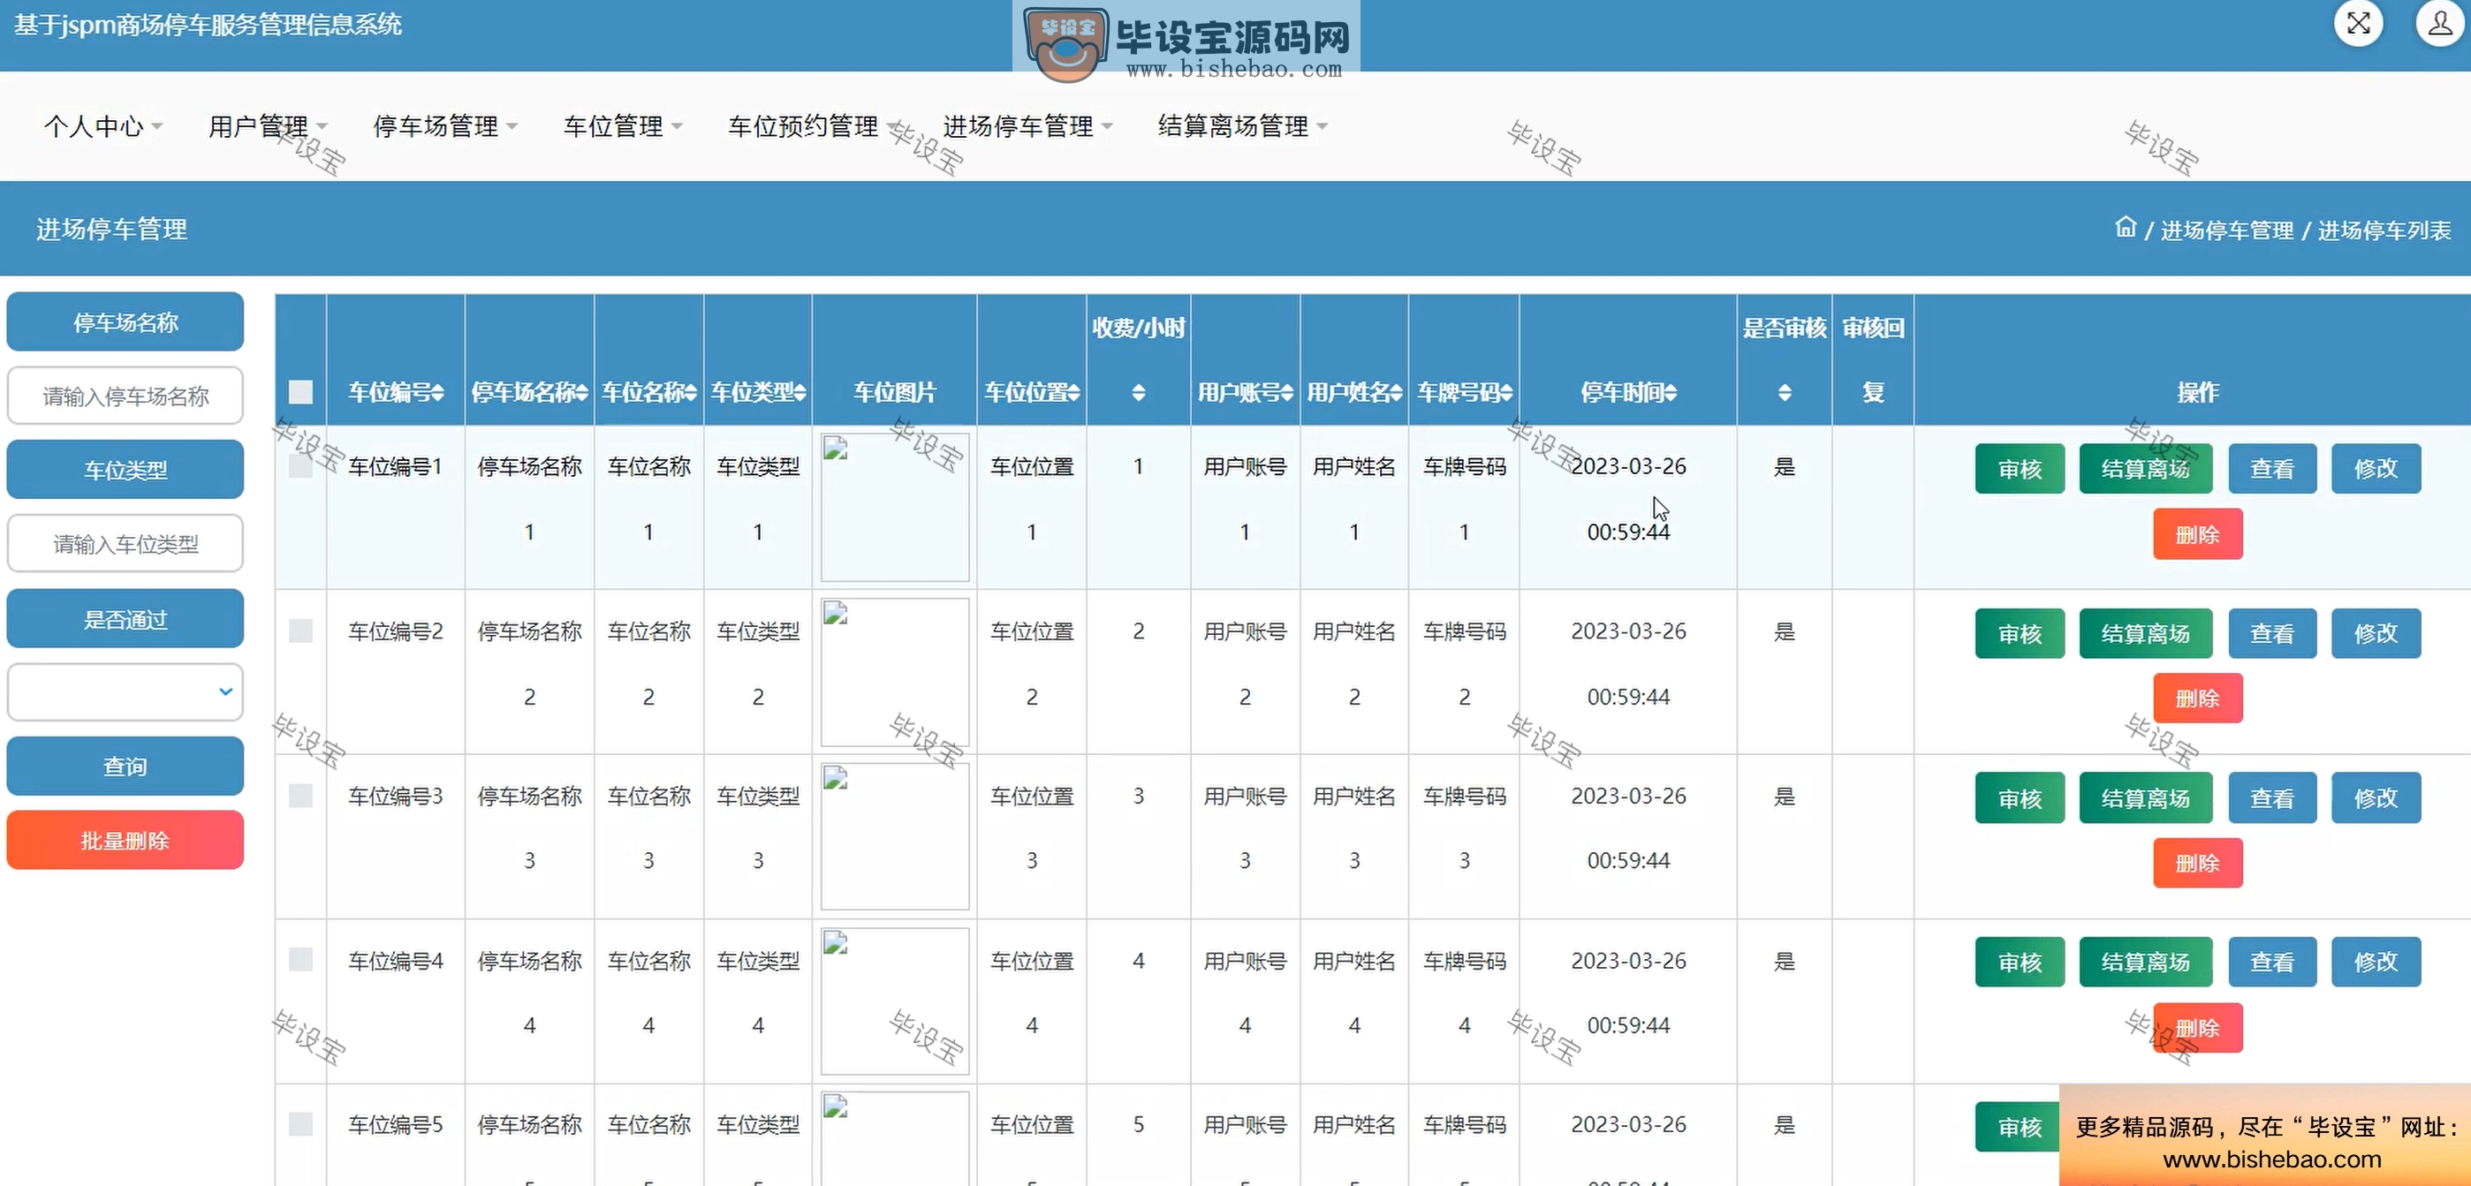
Task: Sort by 收费/小时 column arrows
Action: 1139,392
